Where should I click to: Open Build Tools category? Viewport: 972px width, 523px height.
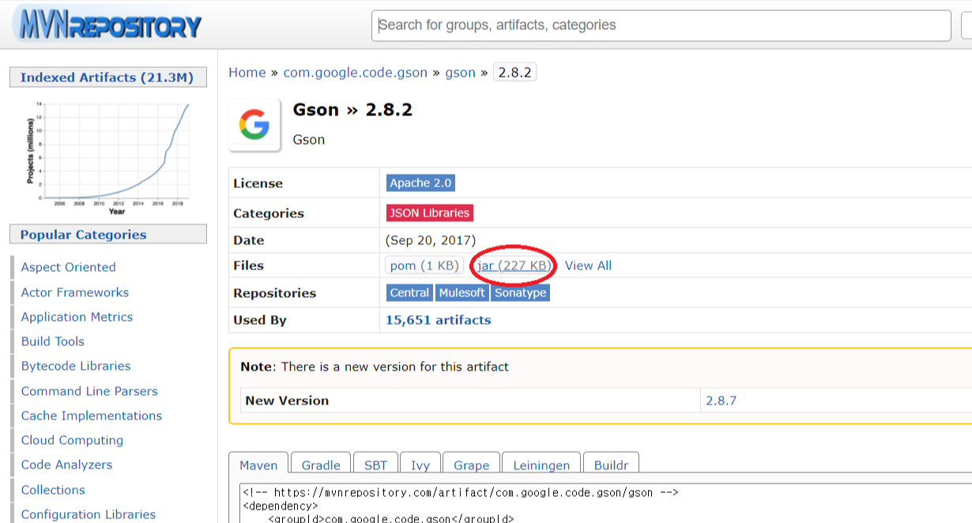(x=52, y=341)
